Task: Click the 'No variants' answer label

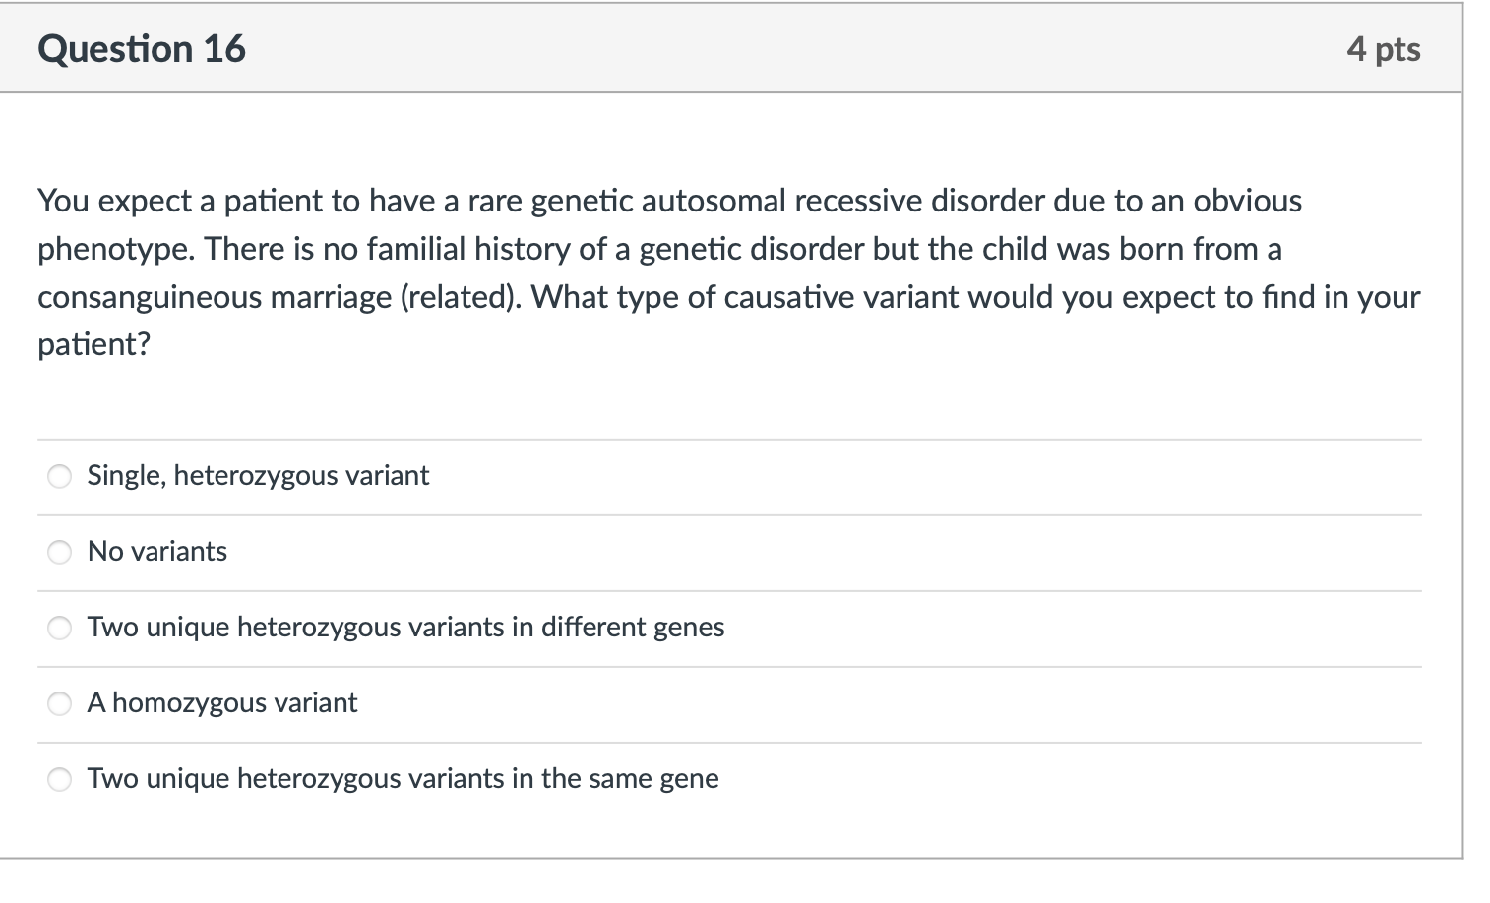Action: [157, 552]
